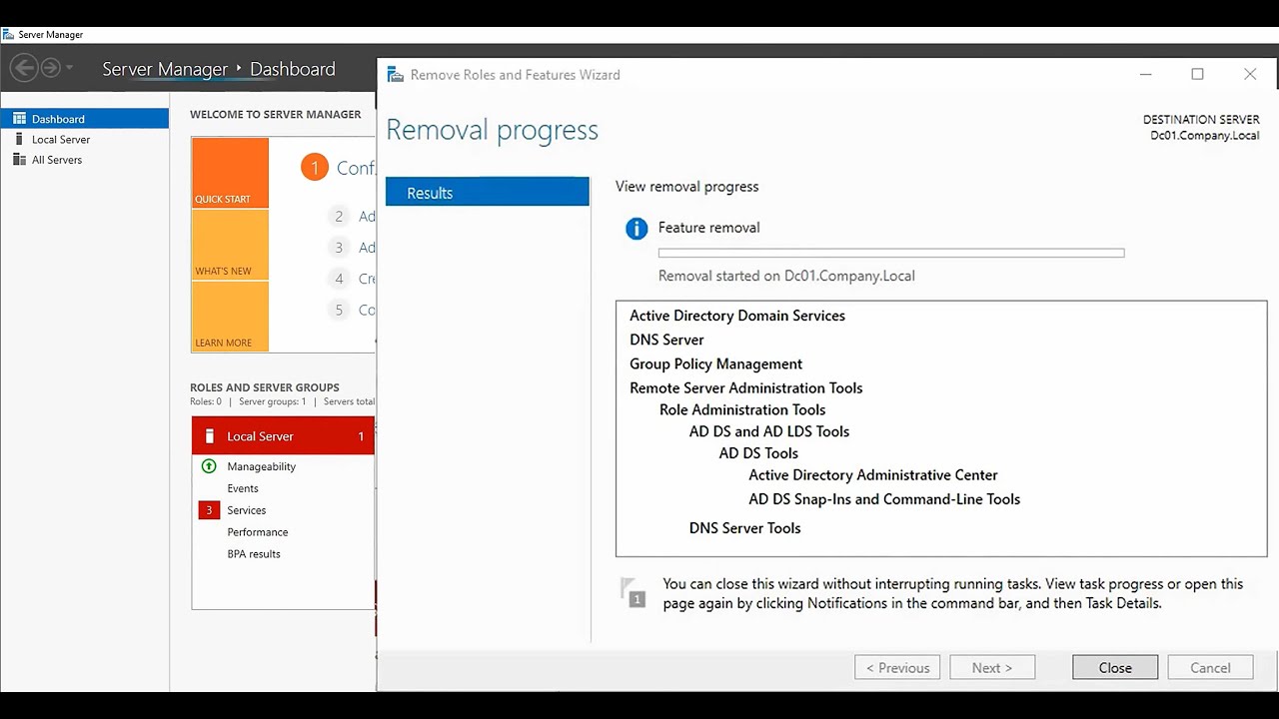Click the Cancel button in wizard
This screenshot has width=1279, height=719.
1210,668
